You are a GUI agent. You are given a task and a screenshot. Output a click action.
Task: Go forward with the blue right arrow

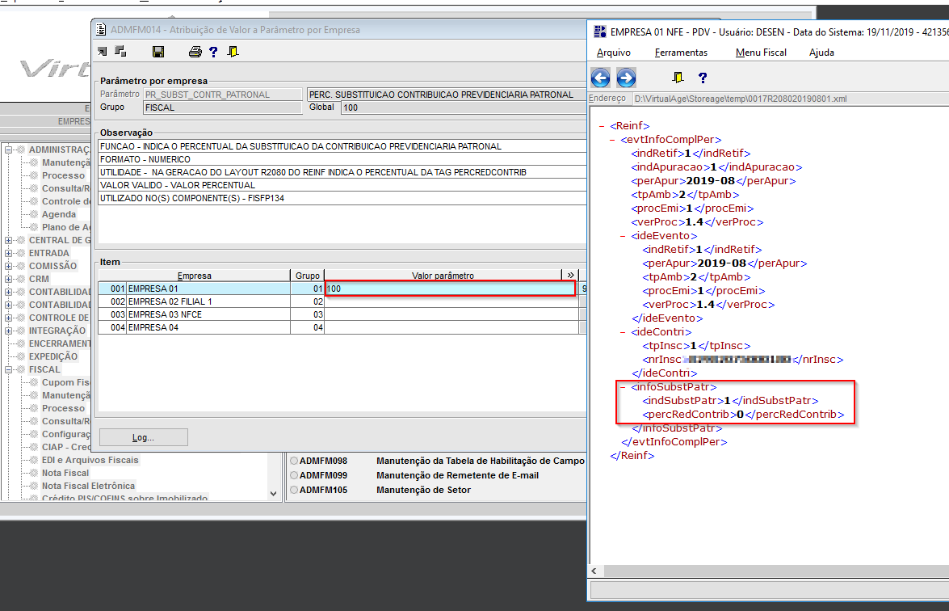[626, 78]
